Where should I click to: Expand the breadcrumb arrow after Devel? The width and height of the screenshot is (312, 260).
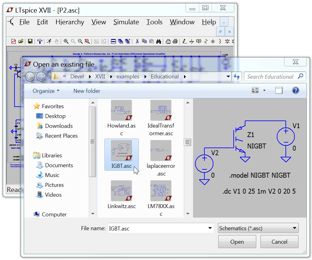click(90, 77)
